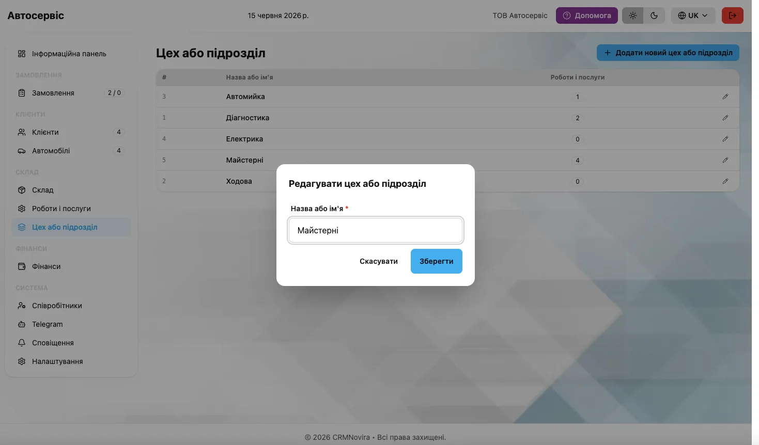The height and width of the screenshot is (445, 759).
Task: Click the Інформаційна панель dashboard icon
Action: [22, 54]
